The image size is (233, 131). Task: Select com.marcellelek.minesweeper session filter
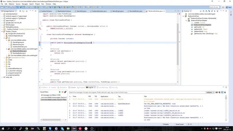pos(54,98)
